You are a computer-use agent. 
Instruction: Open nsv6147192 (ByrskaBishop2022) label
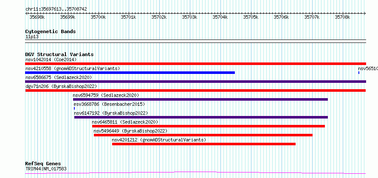point(111,113)
